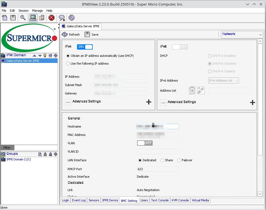Image resolution: width=266 pixels, height=210 pixels.
Task: Click the scroll up arrow of settings panel
Action: click(x=260, y=41)
